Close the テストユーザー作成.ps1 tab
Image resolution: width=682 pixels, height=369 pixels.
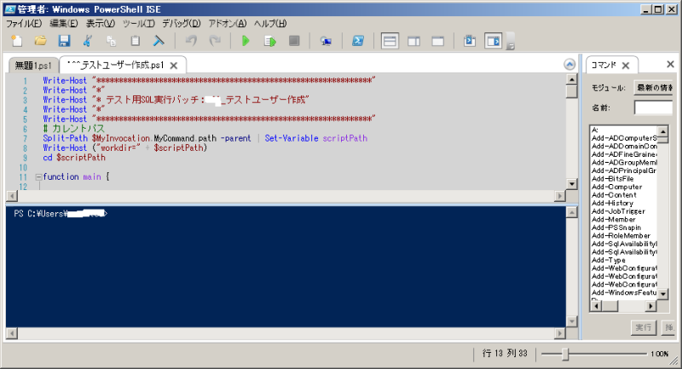(174, 66)
